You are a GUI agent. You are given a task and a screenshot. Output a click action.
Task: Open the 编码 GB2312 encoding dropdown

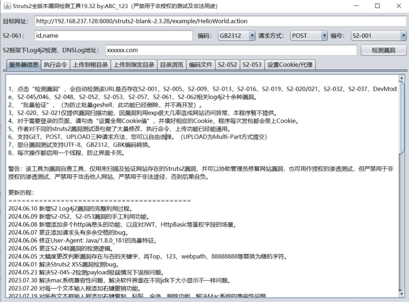coord(237,36)
